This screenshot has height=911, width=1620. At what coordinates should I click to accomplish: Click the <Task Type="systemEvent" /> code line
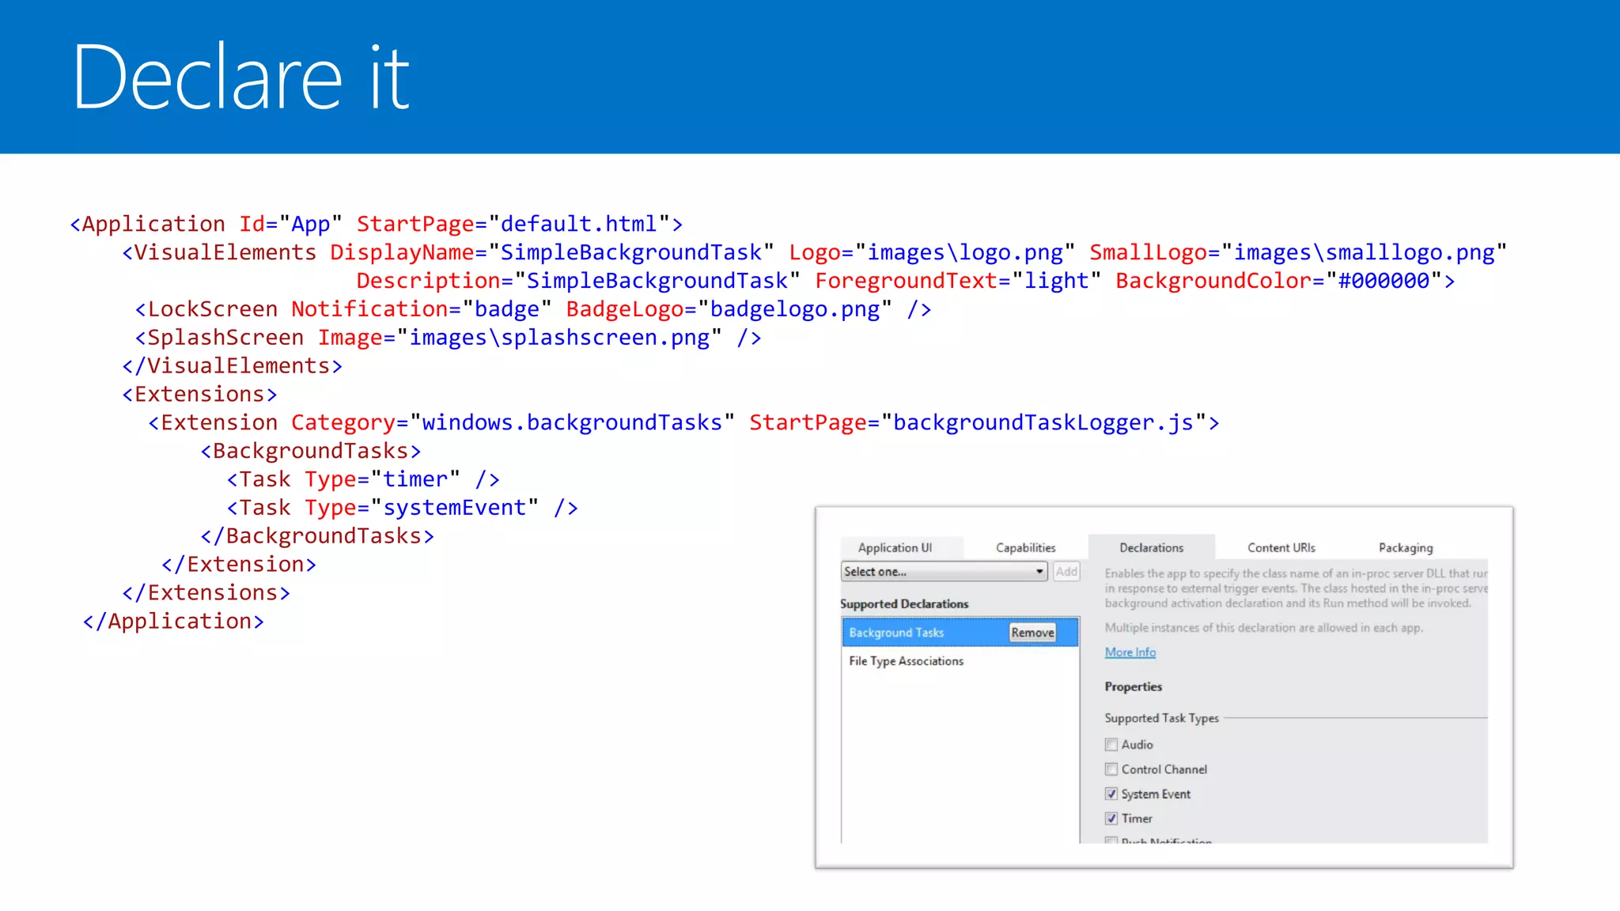[403, 508]
